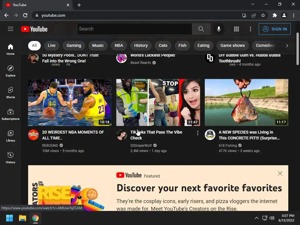Open 'A NEW SPECIES was Living' video title

coord(249,135)
